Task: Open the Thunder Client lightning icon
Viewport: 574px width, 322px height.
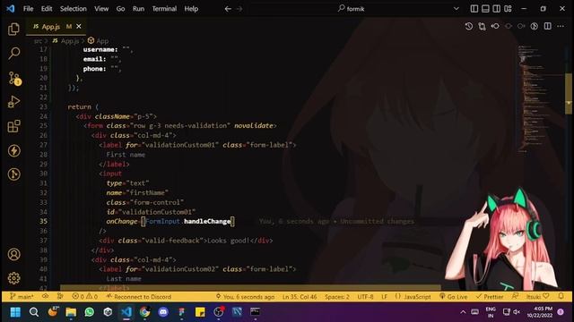Action: click(14, 150)
